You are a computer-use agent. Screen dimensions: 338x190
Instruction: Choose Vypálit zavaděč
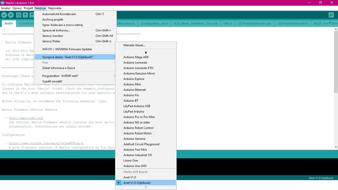(x=75, y=81)
